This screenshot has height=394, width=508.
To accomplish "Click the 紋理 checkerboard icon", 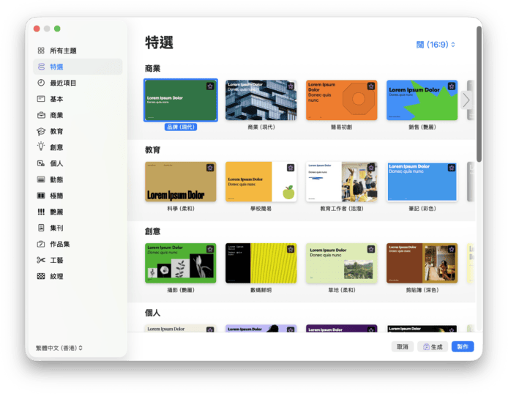I will pyautogui.click(x=41, y=276).
